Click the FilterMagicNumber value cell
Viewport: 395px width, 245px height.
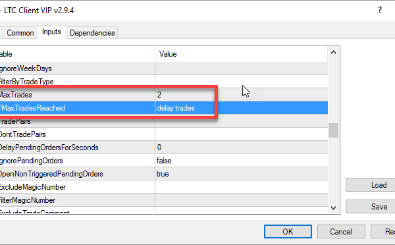242,200
